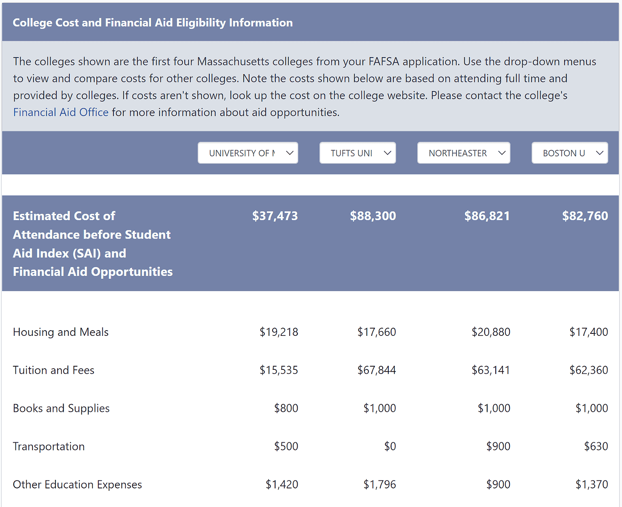Select the $37,473 estimated cost value
Viewport: 622px width, 507px height.
click(275, 216)
